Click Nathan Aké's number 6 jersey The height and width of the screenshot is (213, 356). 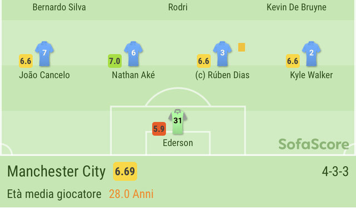pyautogui.click(x=133, y=54)
